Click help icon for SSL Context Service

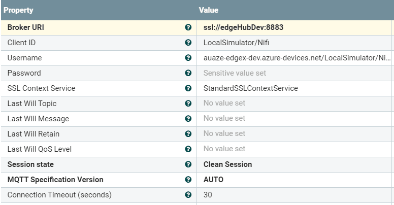[188, 88]
